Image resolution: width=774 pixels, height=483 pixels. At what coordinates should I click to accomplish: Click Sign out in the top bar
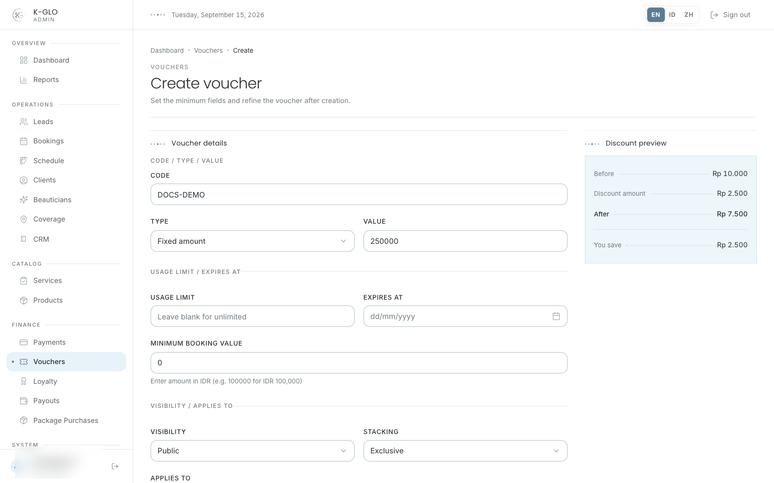coord(730,15)
